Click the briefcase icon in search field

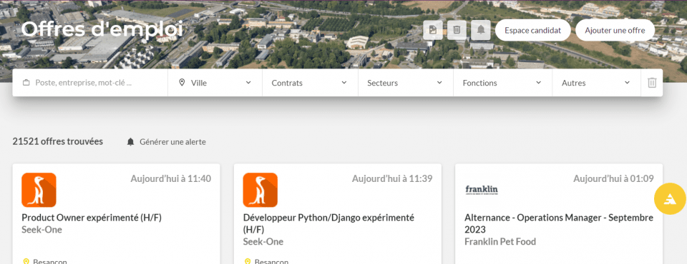click(x=26, y=83)
